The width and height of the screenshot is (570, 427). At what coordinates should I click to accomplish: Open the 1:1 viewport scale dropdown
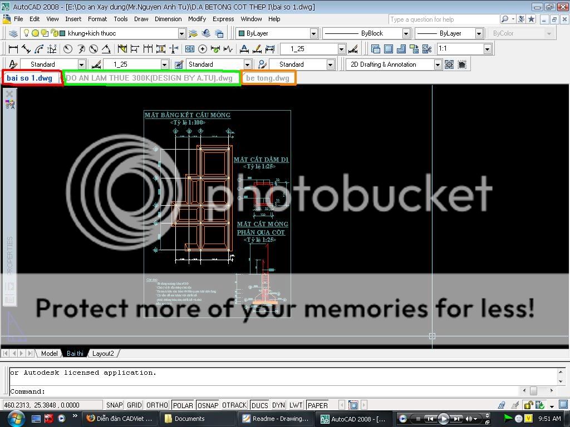click(487, 49)
